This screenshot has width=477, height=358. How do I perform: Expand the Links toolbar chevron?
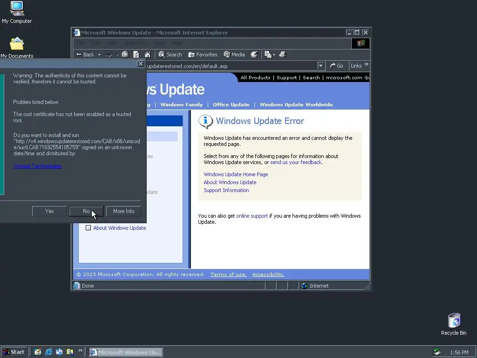click(366, 64)
